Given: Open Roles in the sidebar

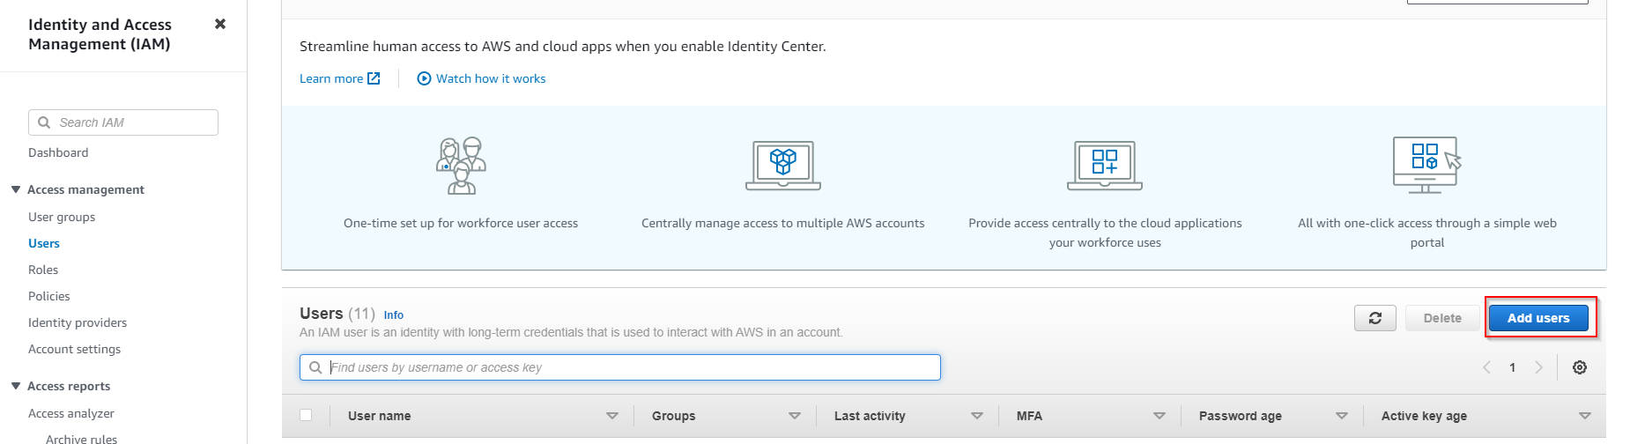Looking at the screenshot, I should click(x=43, y=270).
